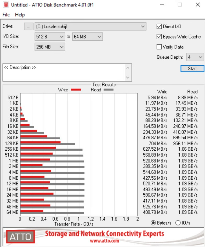Click the description scrollbar down arrow
The image size is (205, 247).
pos(128,77)
